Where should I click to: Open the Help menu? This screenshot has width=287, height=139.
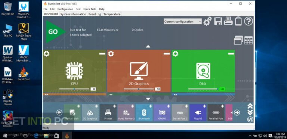(x=102, y=9)
